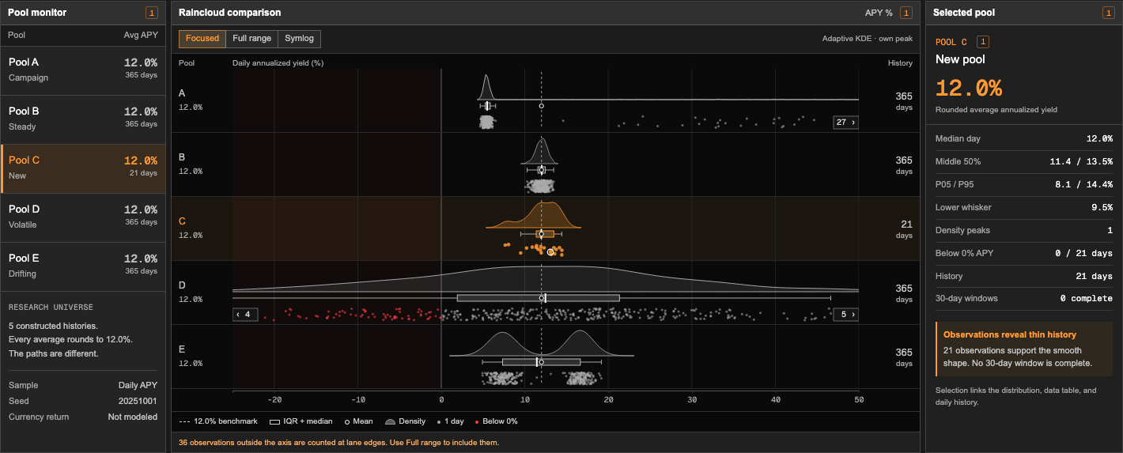Click the History column header in chart
The width and height of the screenshot is (1123, 453).
pos(900,62)
